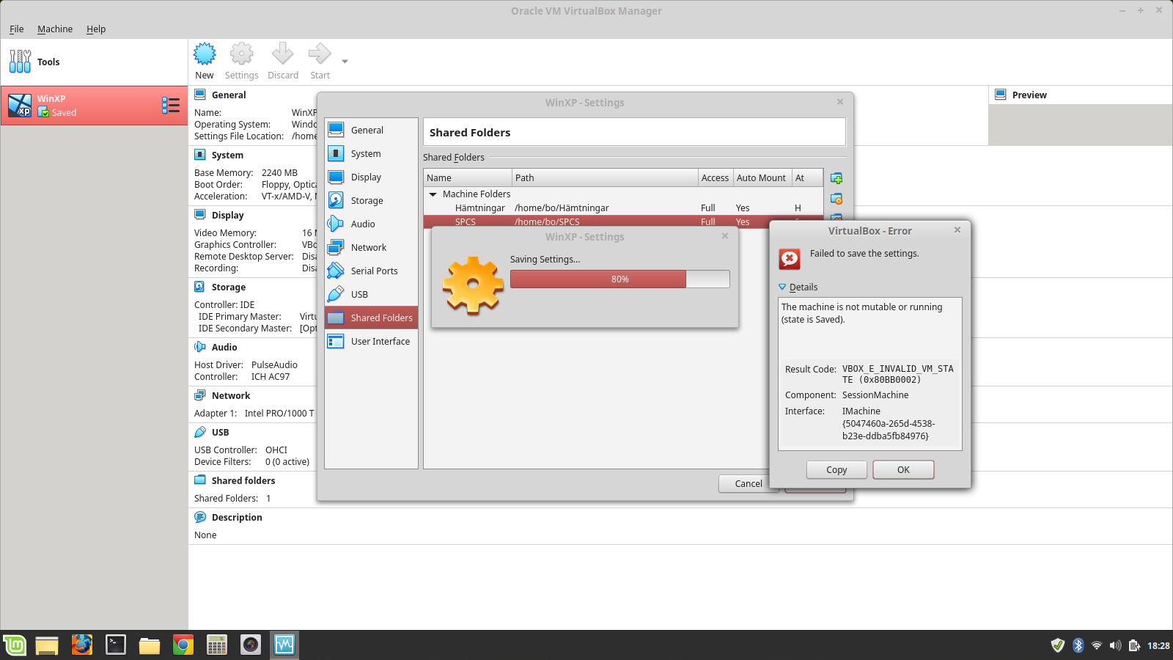
Task: Launch Google Chrome from the taskbar
Action: (183, 645)
